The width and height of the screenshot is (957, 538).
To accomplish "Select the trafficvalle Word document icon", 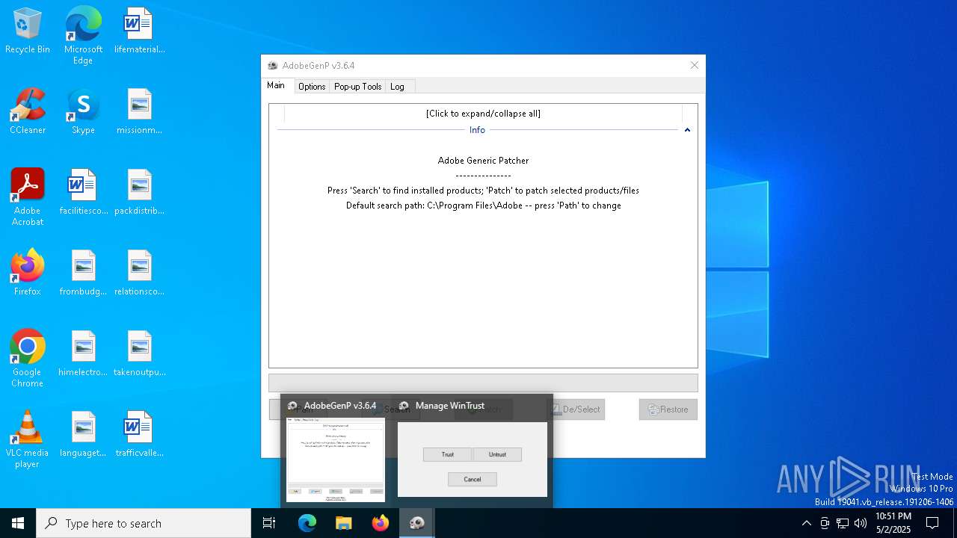I will [x=139, y=435].
